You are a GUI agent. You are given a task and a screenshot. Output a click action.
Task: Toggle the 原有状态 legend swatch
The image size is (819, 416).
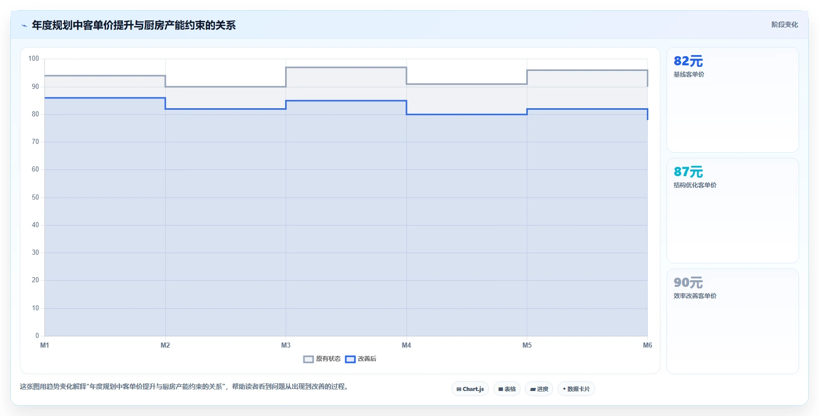(x=309, y=359)
